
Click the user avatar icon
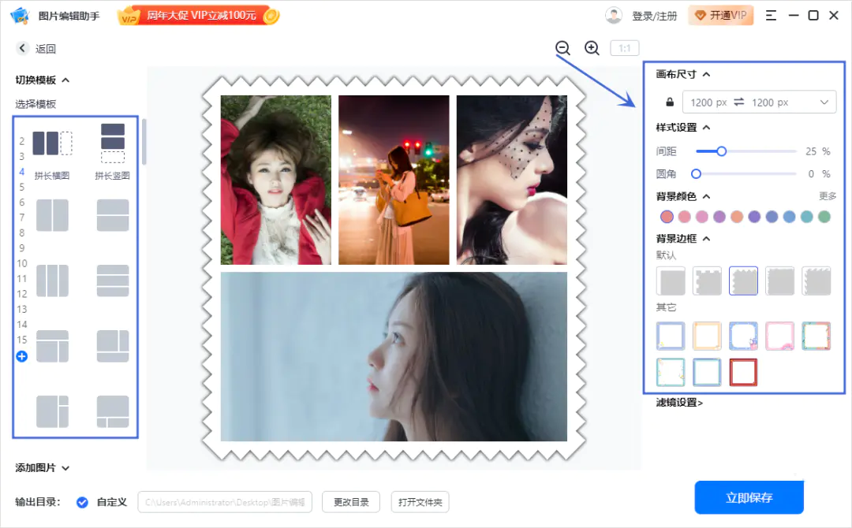[x=613, y=16]
